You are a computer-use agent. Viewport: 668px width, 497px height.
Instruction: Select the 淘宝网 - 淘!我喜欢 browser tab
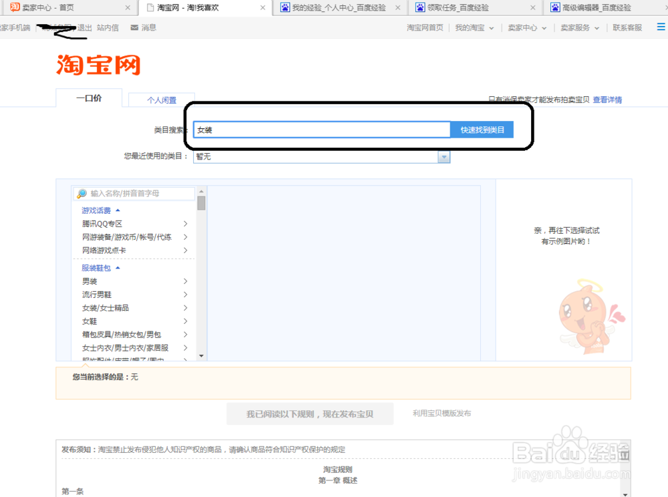tap(205, 7)
